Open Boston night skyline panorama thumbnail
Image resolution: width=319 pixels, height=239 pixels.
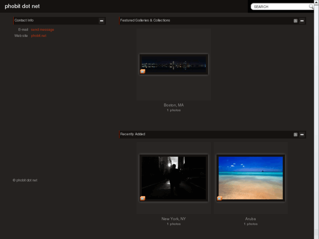tap(174, 64)
